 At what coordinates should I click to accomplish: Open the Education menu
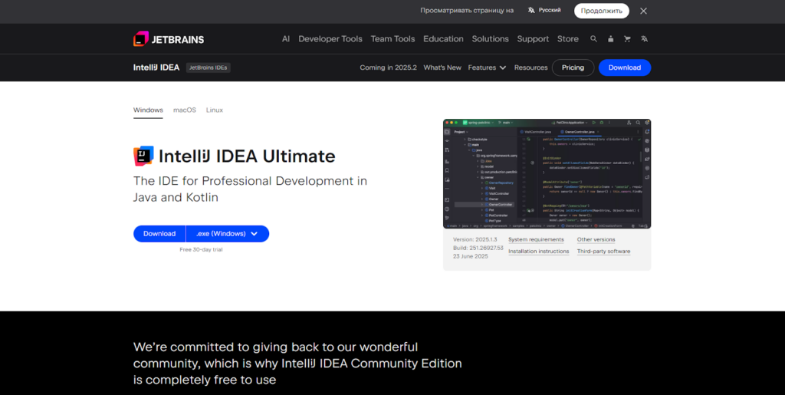pos(443,39)
